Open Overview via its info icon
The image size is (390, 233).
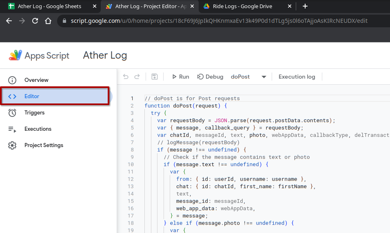coord(12,80)
